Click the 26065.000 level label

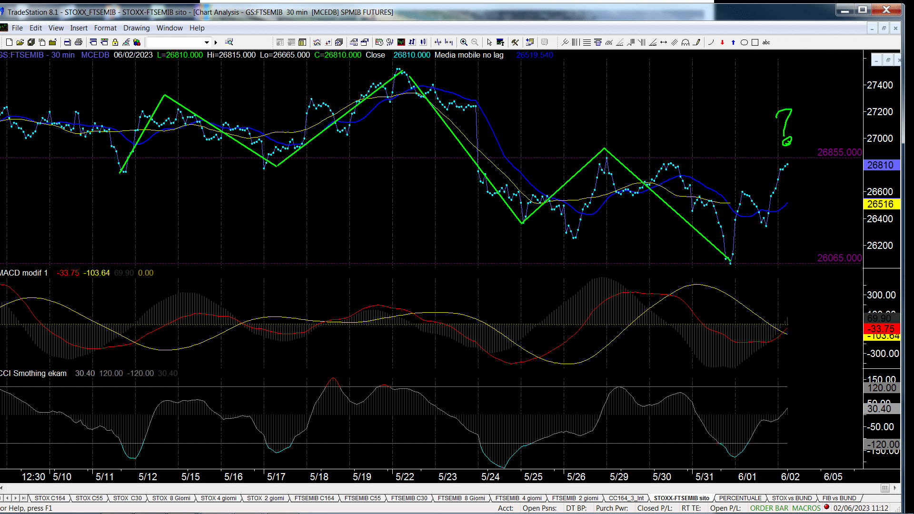[839, 258]
